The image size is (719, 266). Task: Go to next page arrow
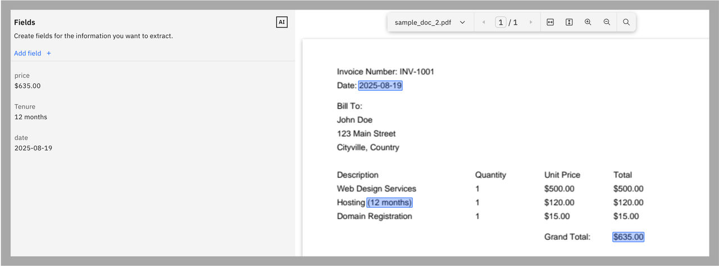[x=531, y=22]
